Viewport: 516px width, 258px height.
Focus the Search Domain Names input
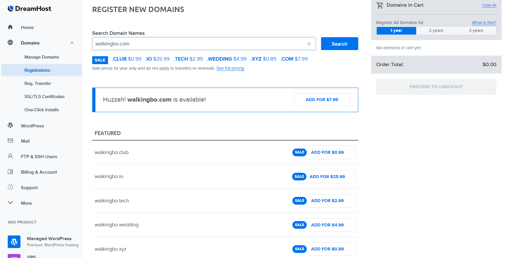pos(204,44)
